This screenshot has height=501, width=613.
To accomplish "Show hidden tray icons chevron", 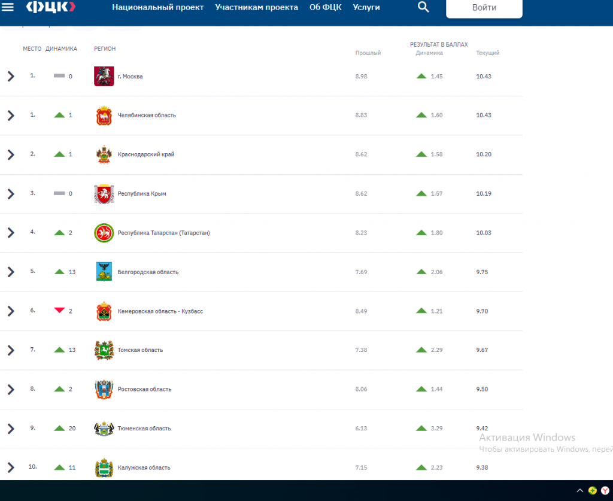I will pos(579,490).
